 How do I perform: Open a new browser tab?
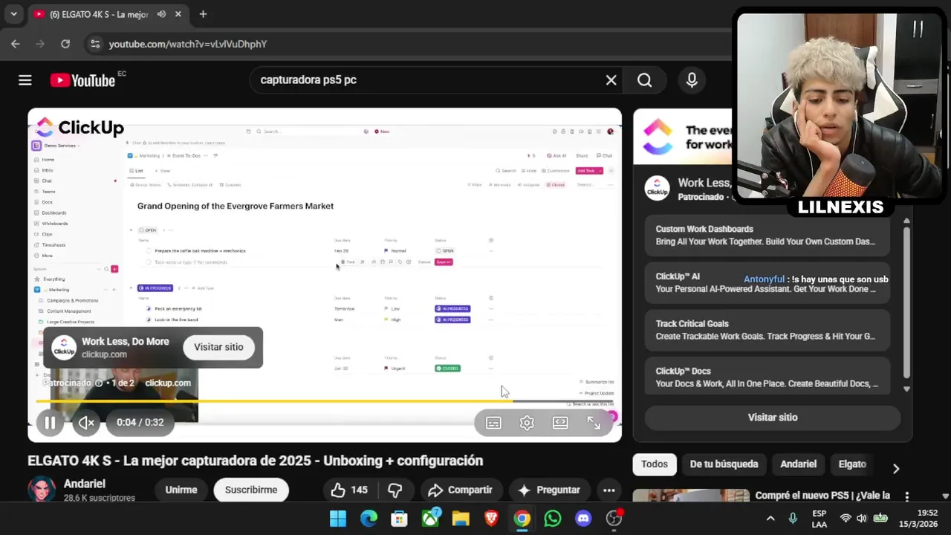pos(203,14)
